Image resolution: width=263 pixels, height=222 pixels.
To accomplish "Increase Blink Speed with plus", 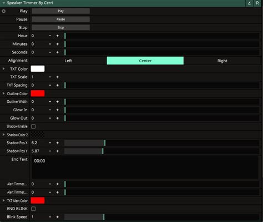I will 58,217.
